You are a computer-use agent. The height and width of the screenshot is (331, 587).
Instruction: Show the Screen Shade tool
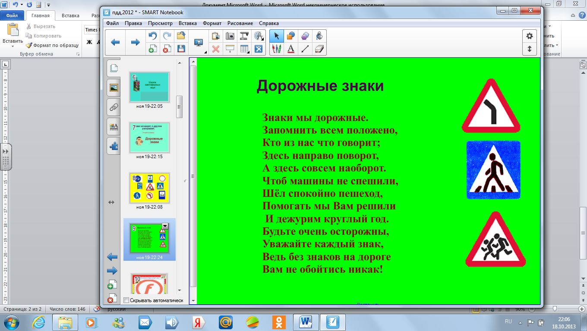point(230,49)
